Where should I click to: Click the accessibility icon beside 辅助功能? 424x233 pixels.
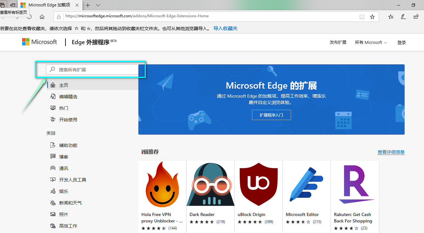tap(53, 145)
